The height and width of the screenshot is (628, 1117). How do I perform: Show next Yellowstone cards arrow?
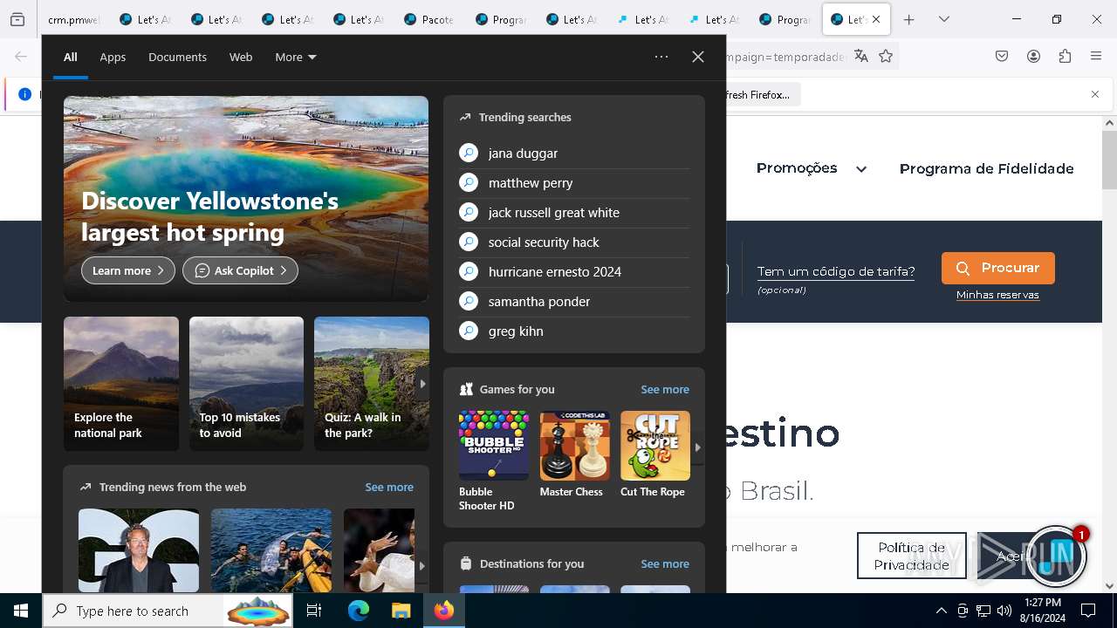[x=422, y=384]
